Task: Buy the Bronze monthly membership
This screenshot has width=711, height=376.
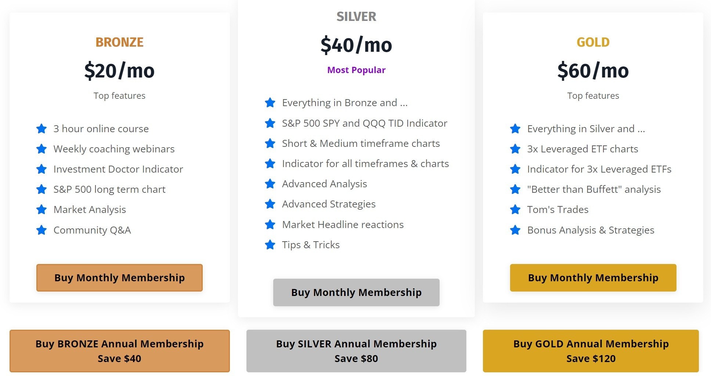Action: pos(119,278)
